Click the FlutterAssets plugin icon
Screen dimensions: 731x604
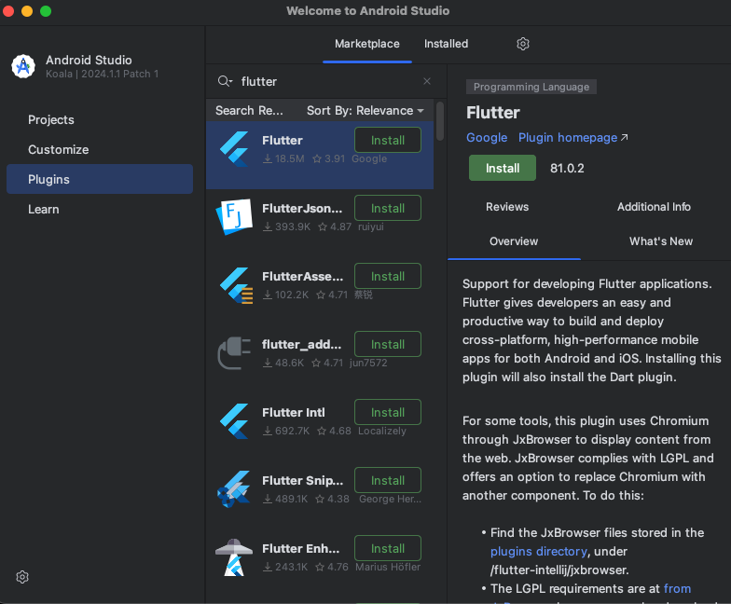[236, 285]
